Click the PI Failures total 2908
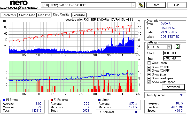The width and height of the screenshot is (187, 114). 86,111
